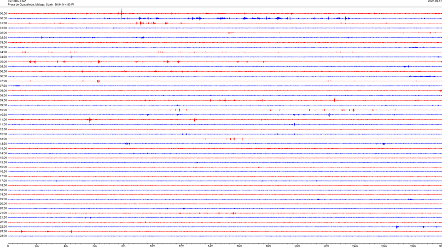Click the 2m tick on the minute axis
The image size is (442, 248).
tap(37, 246)
